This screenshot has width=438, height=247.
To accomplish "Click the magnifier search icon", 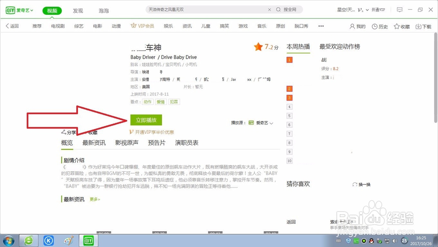I will [x=279, y=10].
